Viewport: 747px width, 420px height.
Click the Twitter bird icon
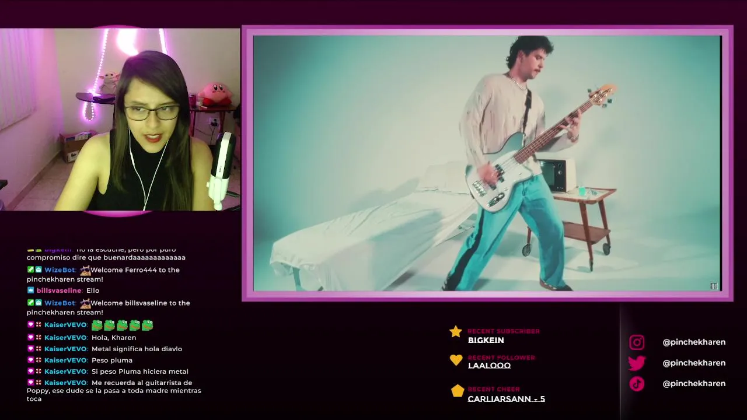637,363
